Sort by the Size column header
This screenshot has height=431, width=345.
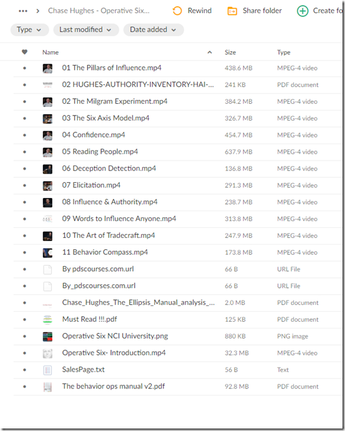tap(230, 52)
